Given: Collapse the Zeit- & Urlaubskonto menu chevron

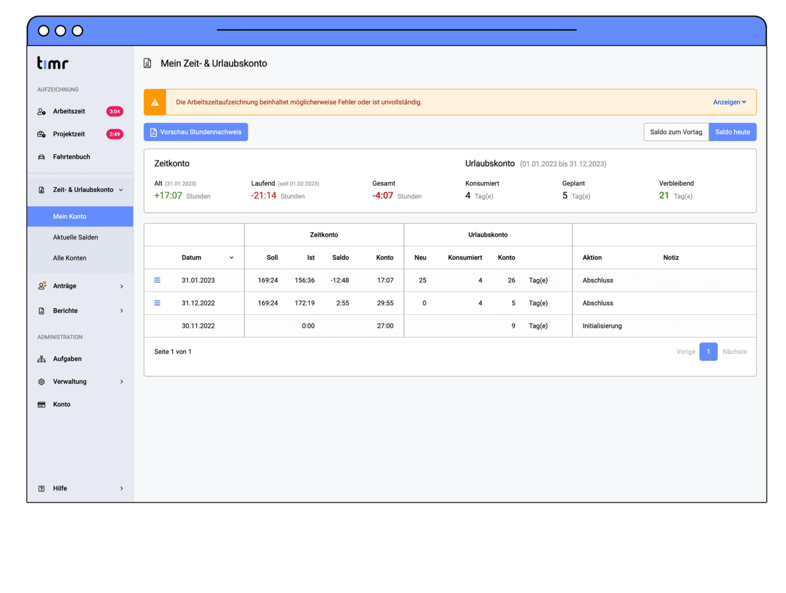Looking at the screenshot, I should click(x=121, y=190).
